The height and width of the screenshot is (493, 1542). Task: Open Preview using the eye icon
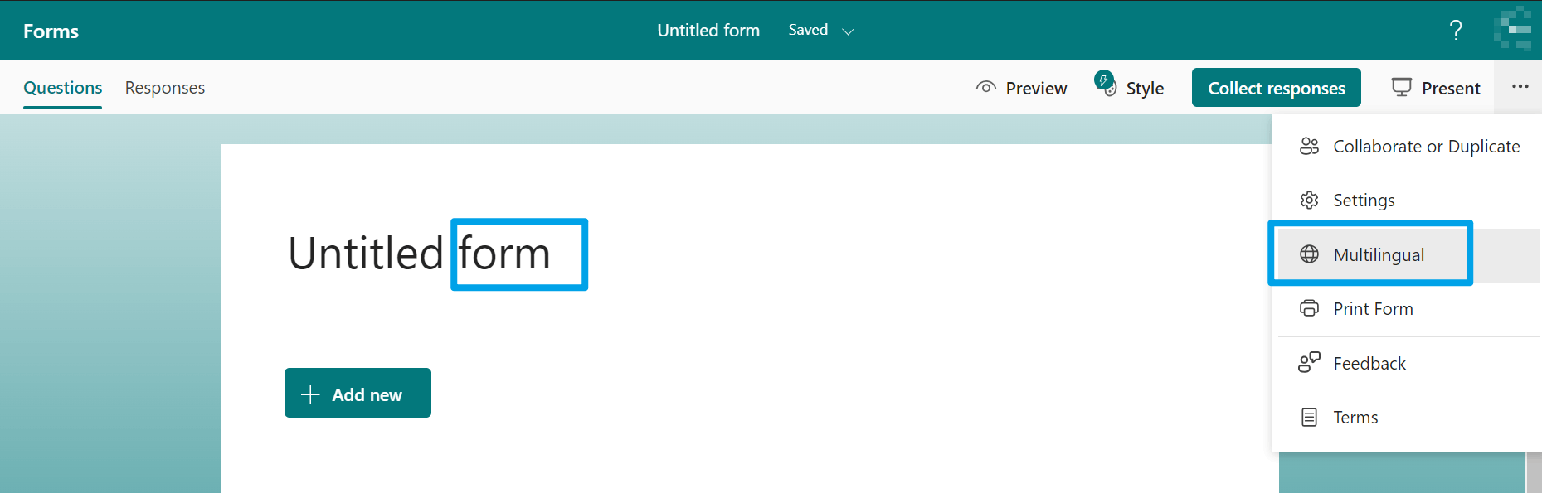(986, 87)
